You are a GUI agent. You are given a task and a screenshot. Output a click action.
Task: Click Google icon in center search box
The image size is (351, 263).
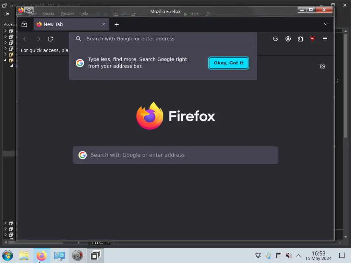click(82, 155)
